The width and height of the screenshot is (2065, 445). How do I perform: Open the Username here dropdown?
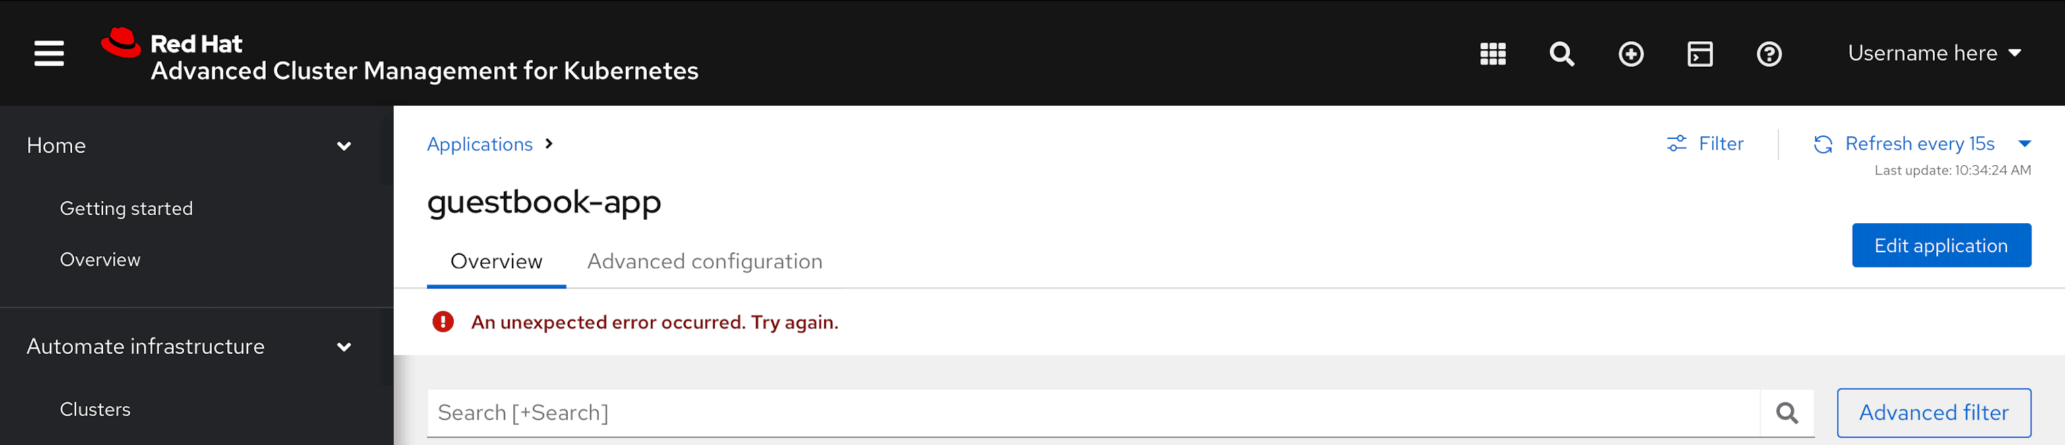click(1933, 54)
